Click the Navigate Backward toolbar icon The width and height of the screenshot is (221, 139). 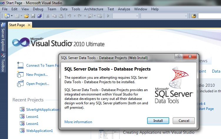tap(90, 16)
